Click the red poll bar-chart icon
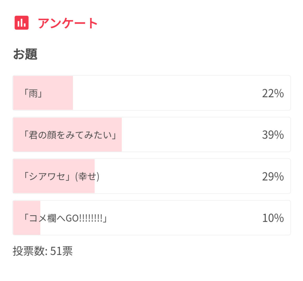Viewport: 303px width, 281px height. pos(21,23)
